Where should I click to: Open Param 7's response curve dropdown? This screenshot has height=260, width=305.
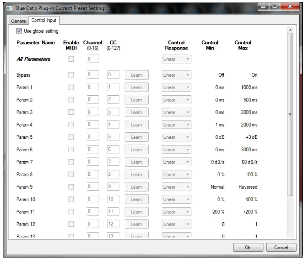[176, 162]
